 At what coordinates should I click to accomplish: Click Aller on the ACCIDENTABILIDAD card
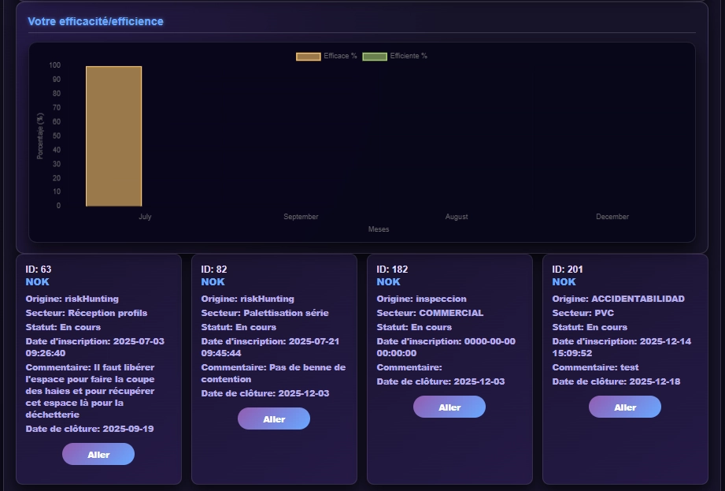[x=625, y=407]
